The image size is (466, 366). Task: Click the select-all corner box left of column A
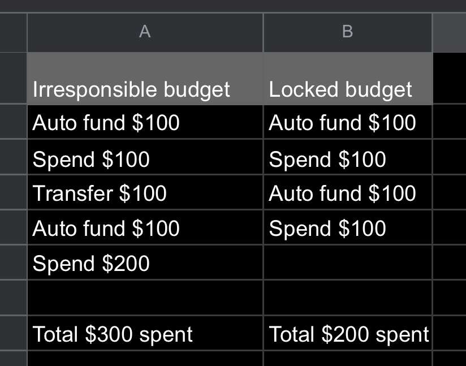pos(13,32)
